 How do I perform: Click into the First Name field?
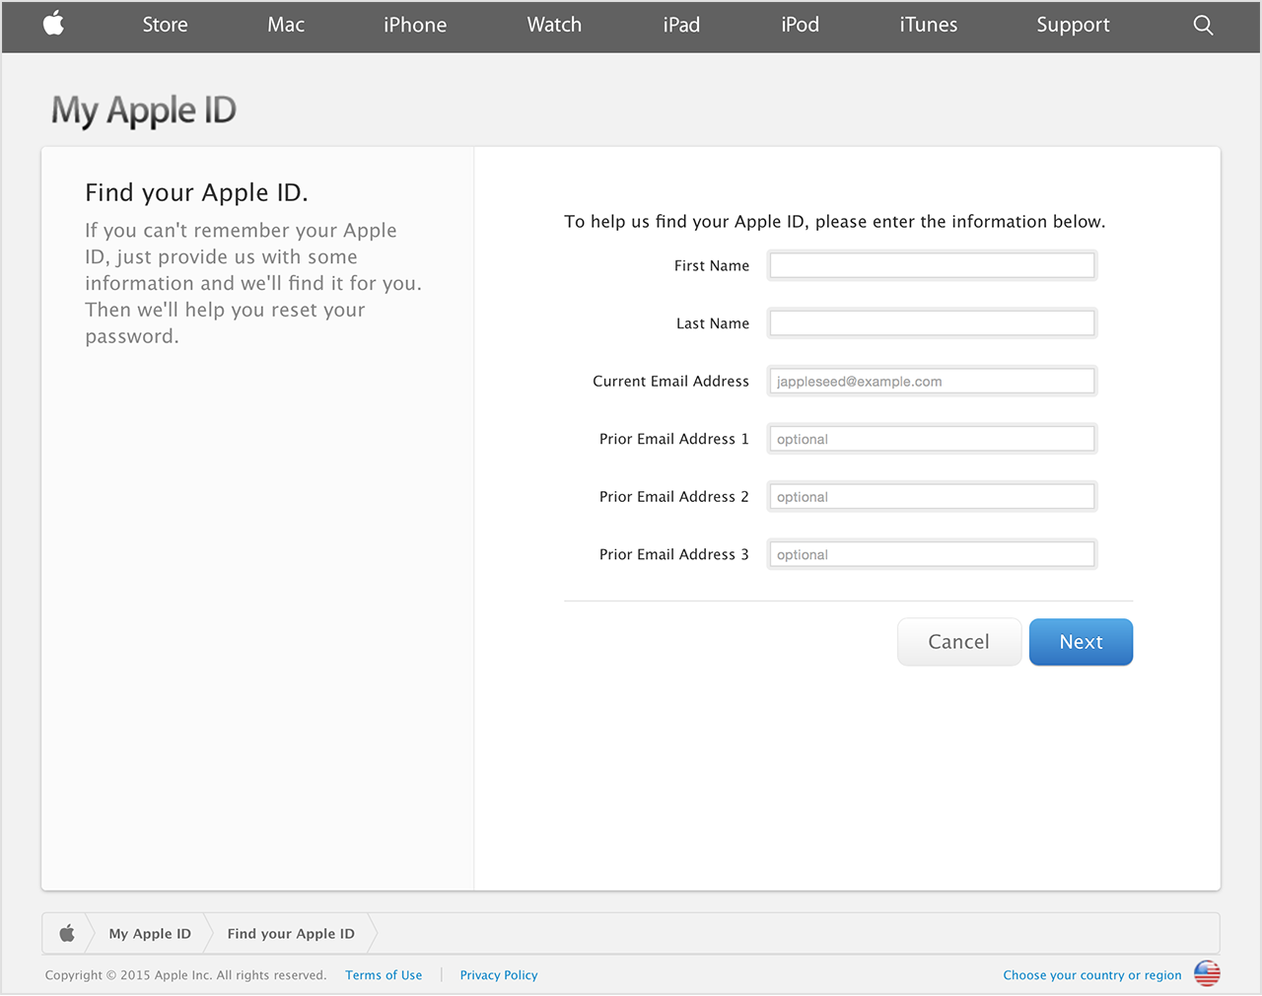932,265
